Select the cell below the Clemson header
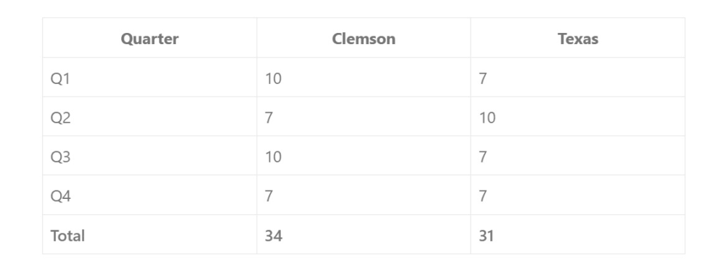The width and height of the screenshot is (717, 276). click(363, 77)
